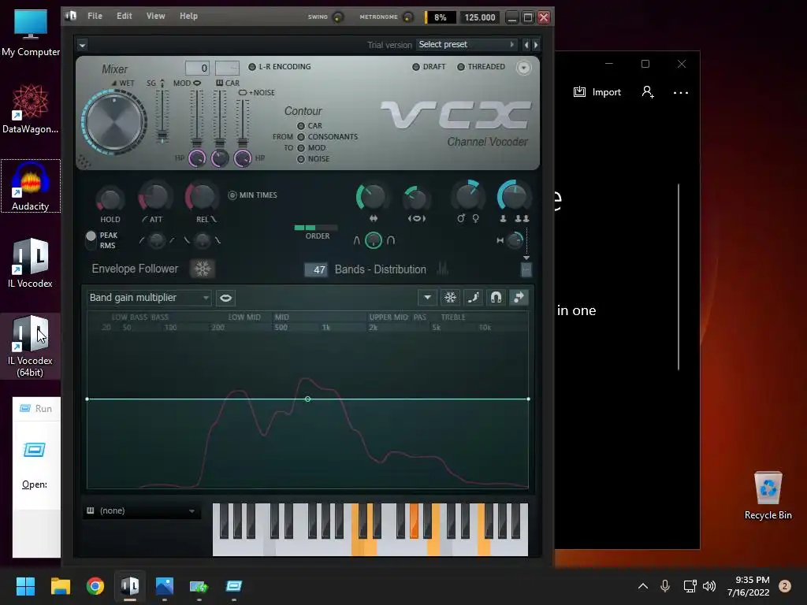Click the HOLD knob
The image size is (807, 605).
coord(110,199)
